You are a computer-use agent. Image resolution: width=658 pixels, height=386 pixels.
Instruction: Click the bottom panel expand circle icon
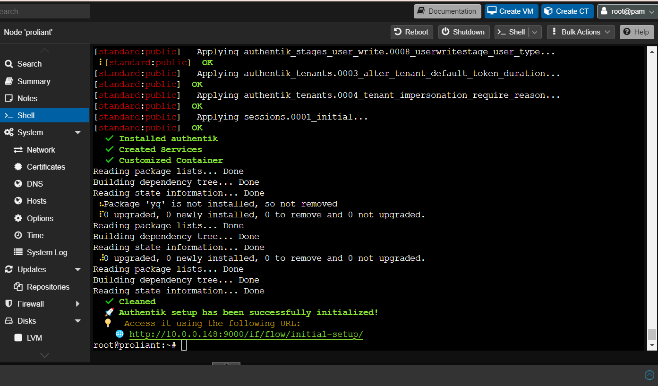[x=649, y=375]
